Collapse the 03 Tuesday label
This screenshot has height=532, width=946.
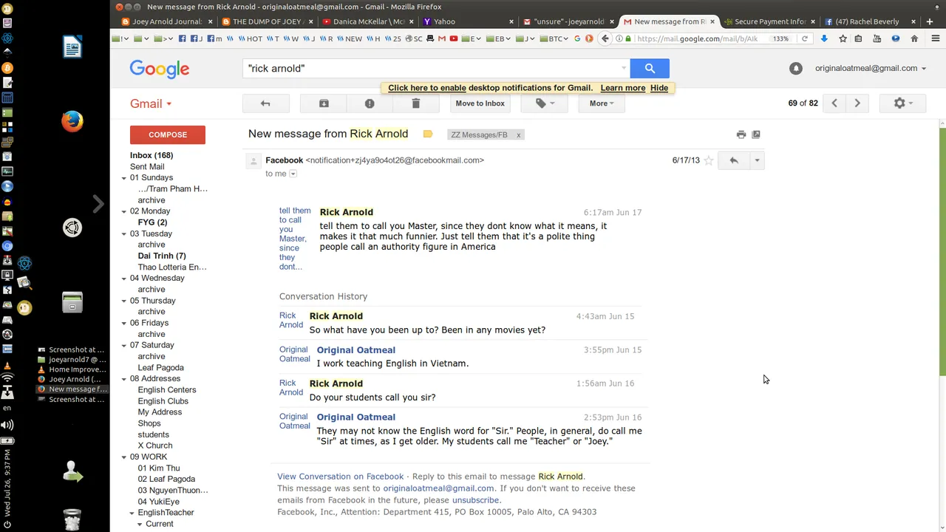point(124,233)
